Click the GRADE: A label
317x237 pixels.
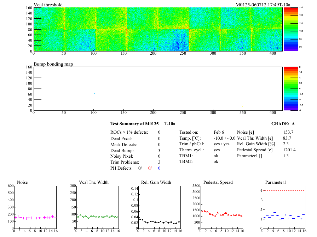(283, 124)
